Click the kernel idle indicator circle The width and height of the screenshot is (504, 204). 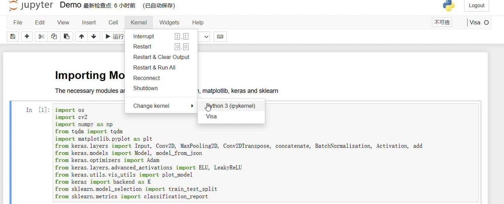click(486, 22)
